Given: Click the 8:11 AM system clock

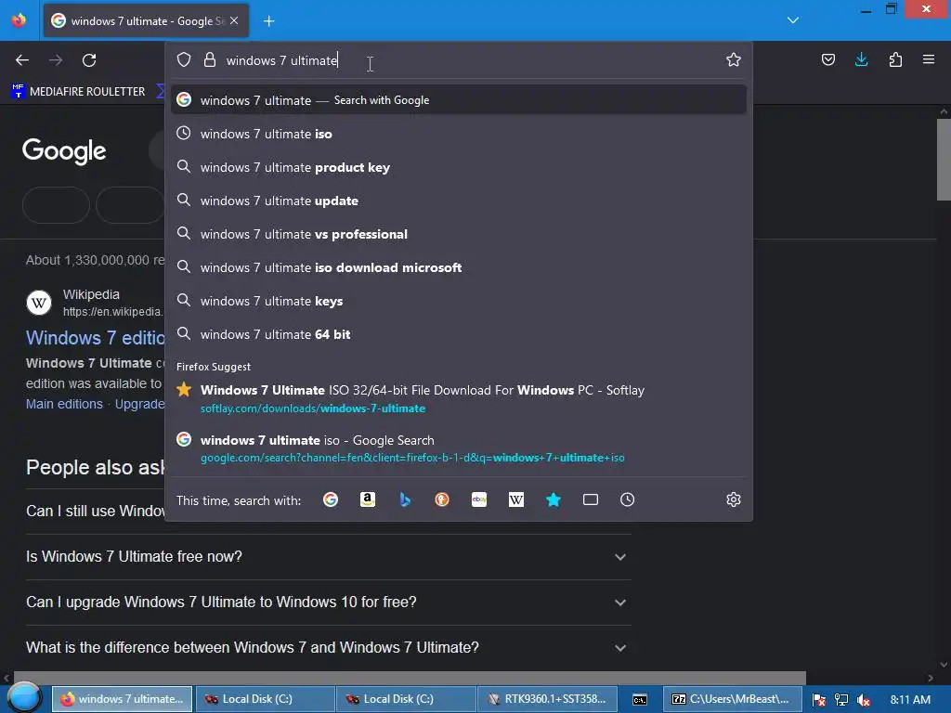Looking at the screenshot, I should pyautogui.click(x=910, y=700).
